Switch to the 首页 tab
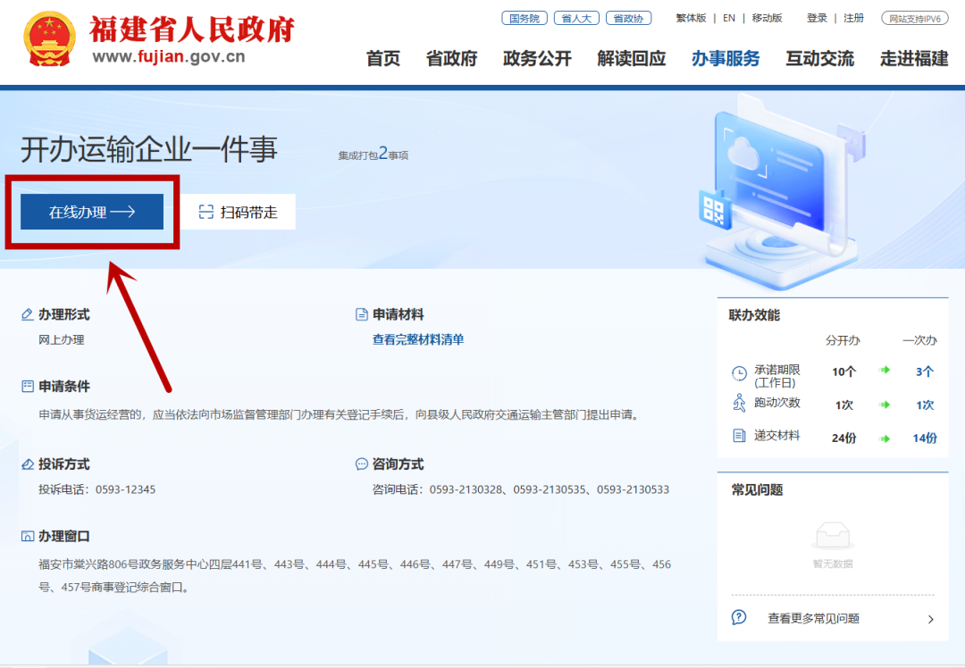 (x=382, y=57)
